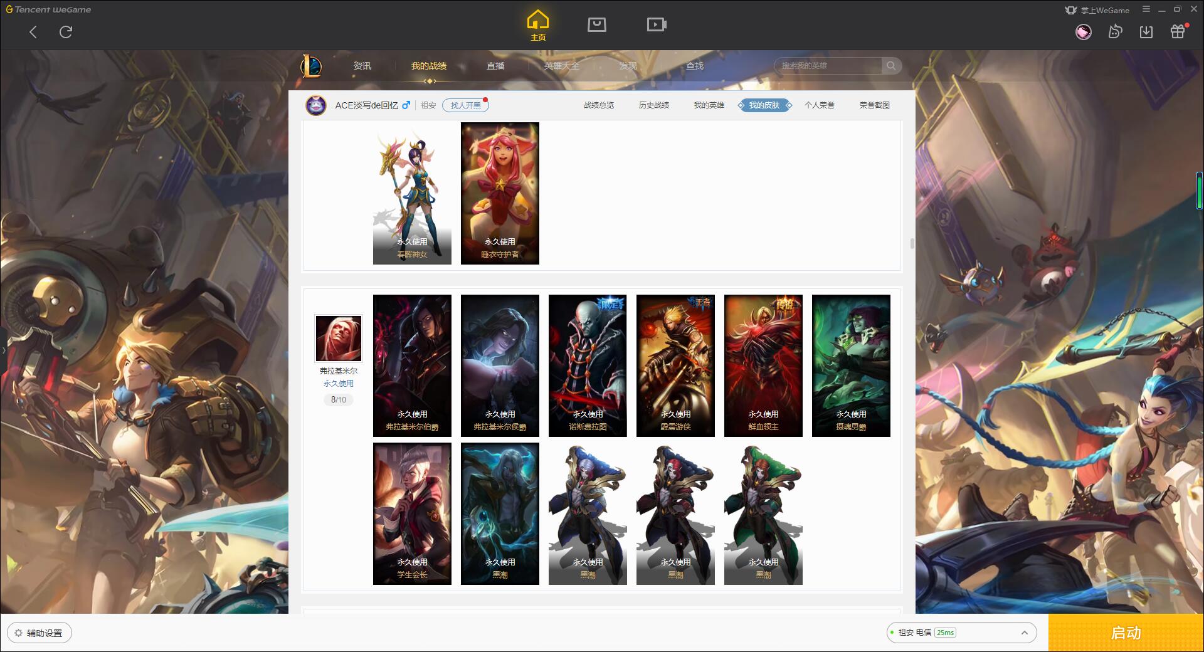
Task: Switch to the 查找 tab
Action: click(695, 66)
